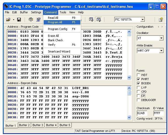The height and width of the screenshot is (135, 168).
Task: Click the assembler view 'A' toolbar icon
Action: coord(91,20)
